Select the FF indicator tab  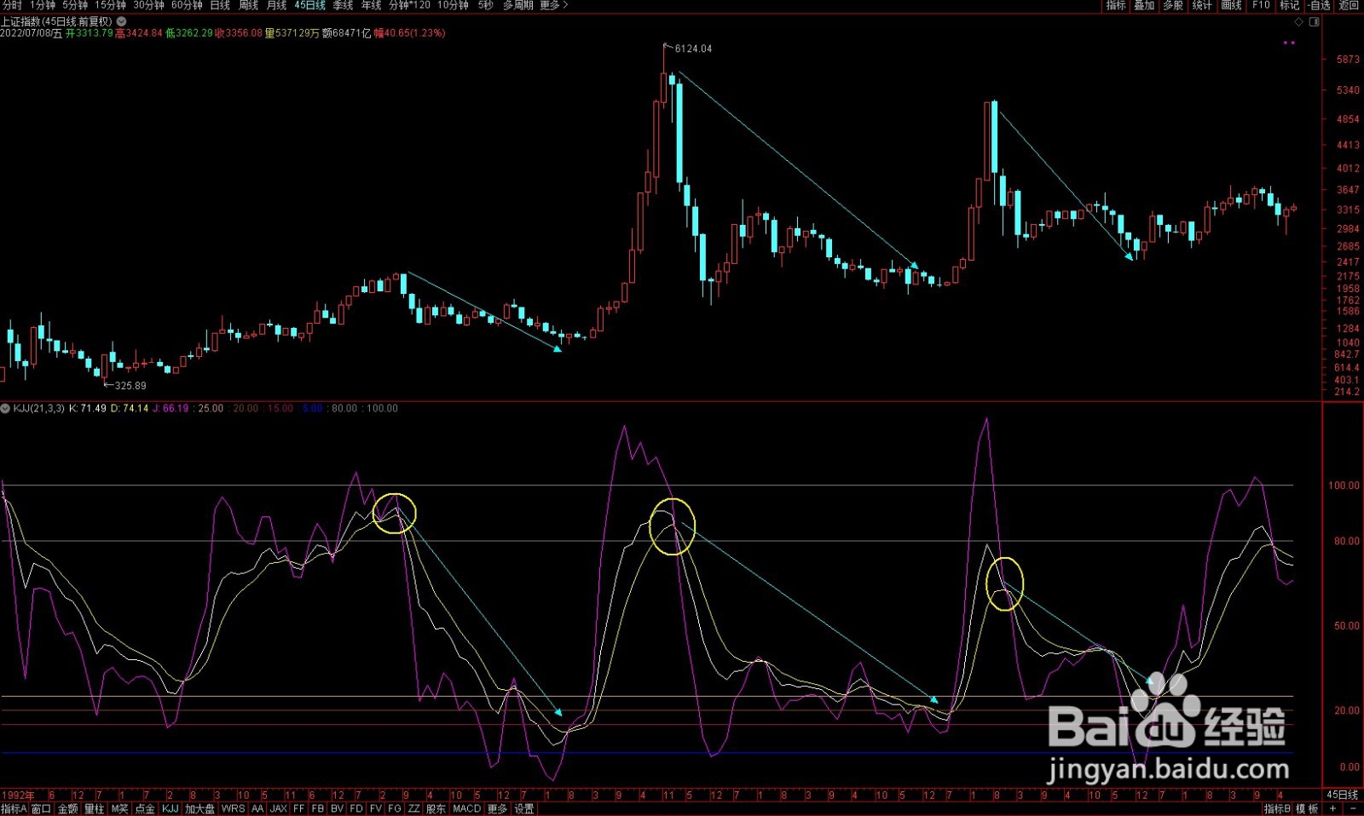click(x=299, y=809)
